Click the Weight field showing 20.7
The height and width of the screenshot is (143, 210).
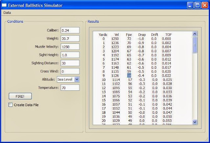point(70,38)
